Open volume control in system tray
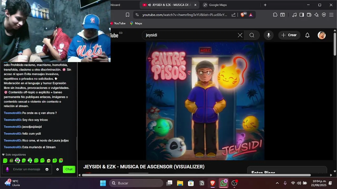Viewport: 337px width, 189px height. [299, 183]
